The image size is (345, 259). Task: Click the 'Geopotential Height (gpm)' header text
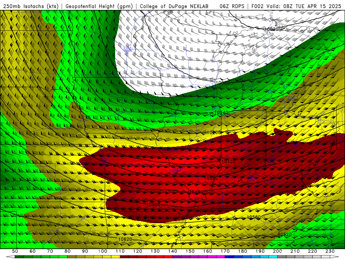click(99, 6)
